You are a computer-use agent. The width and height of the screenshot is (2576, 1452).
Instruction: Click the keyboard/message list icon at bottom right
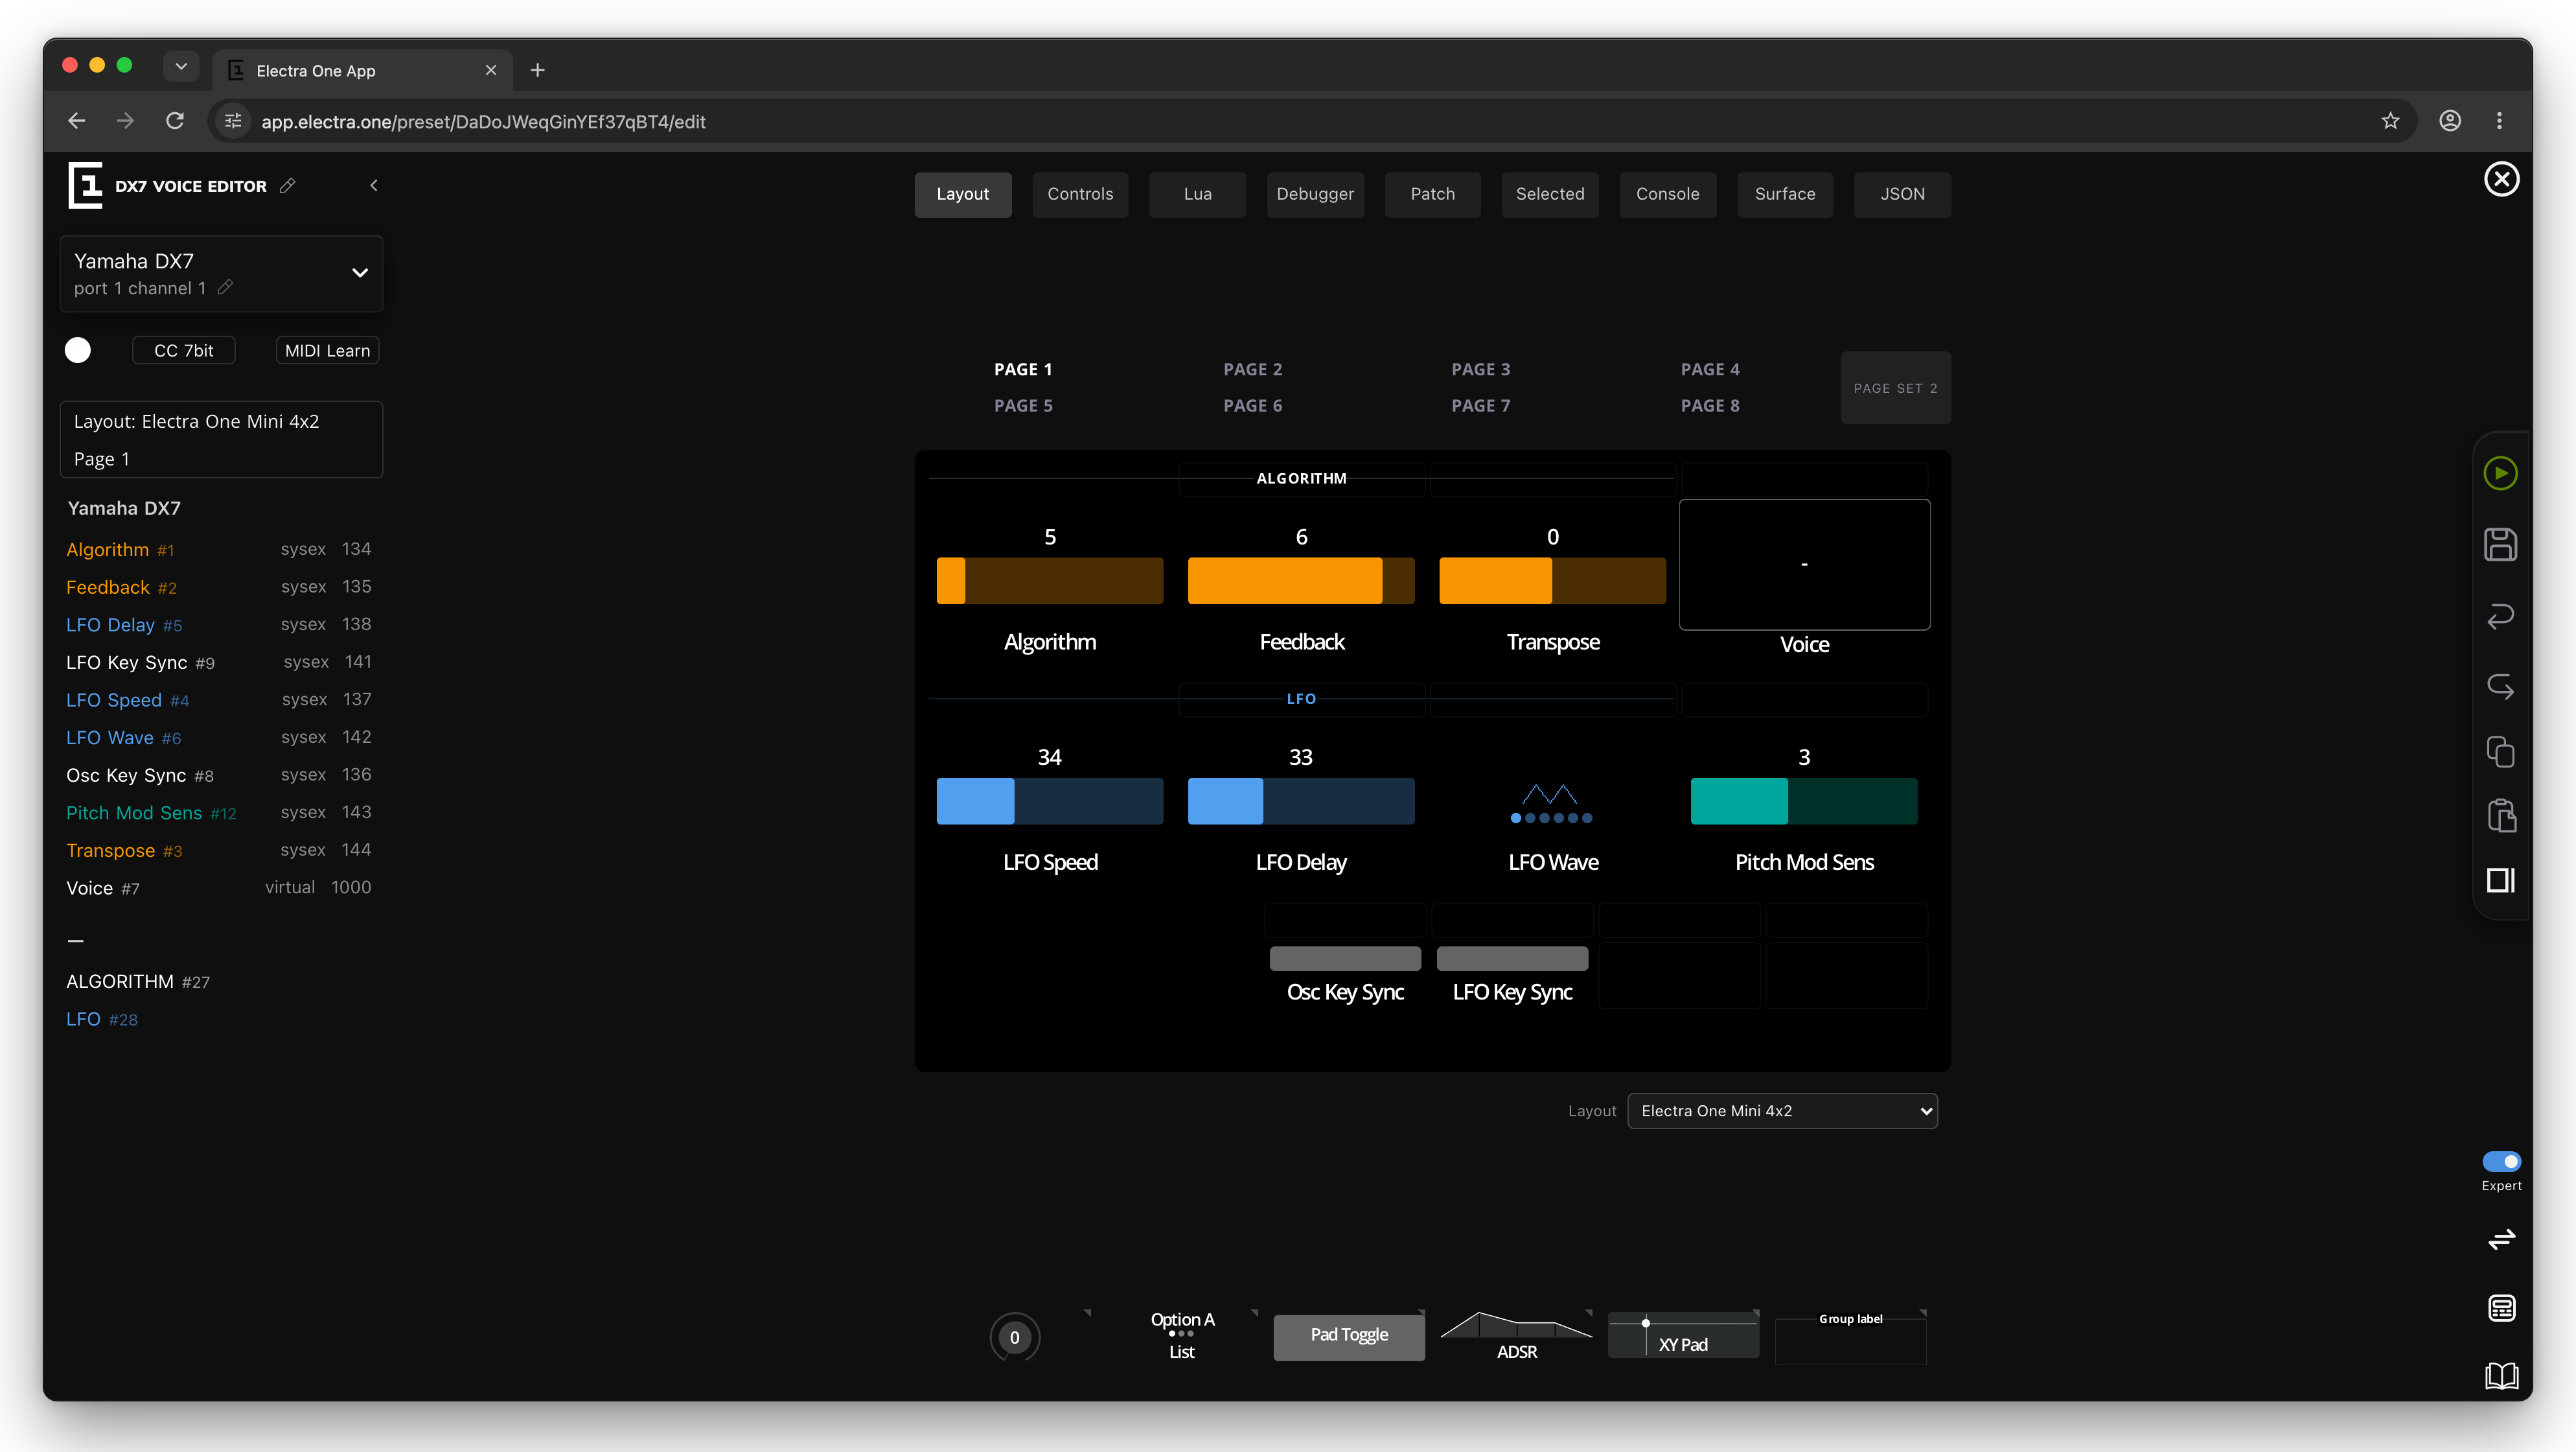[x=2501, y=1308]
